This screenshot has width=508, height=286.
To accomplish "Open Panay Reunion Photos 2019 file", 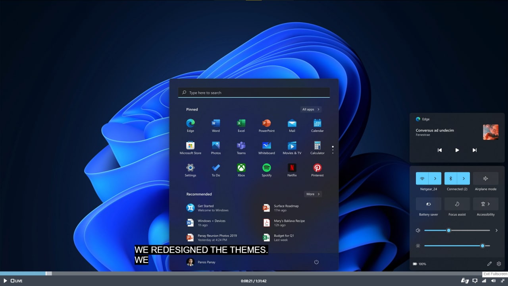I will click(x=212, y=237).
